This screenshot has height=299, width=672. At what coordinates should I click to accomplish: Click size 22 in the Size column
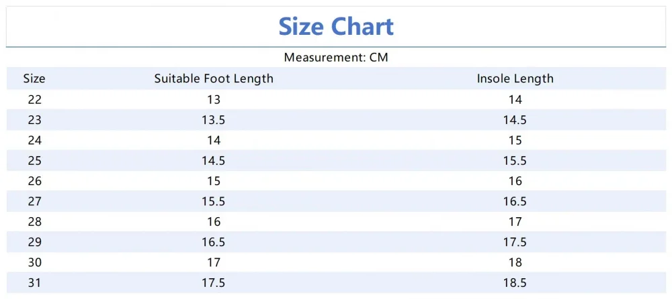click(x=34, y=99)
